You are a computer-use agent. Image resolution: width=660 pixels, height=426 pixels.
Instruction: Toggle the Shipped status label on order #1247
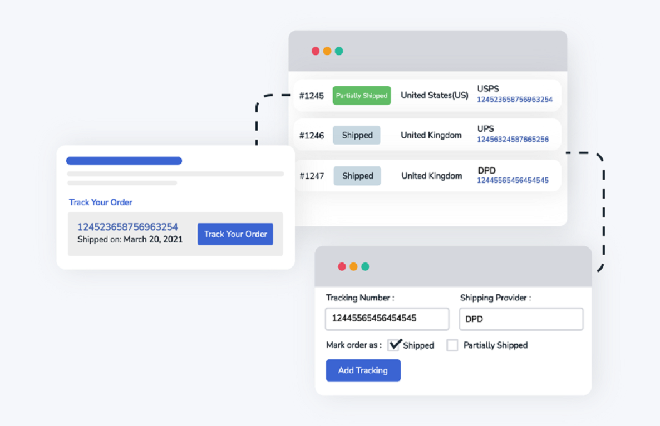pyautogui.click(x=357, y=175)
